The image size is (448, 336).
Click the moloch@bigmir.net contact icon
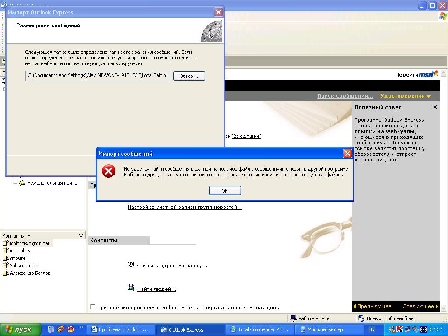click(5, 243)
